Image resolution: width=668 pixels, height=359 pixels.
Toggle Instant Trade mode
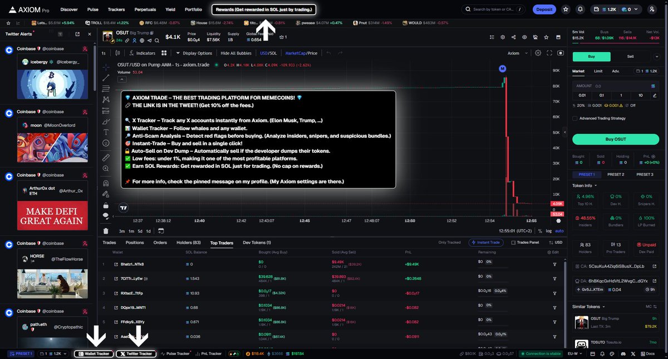[x=487, y=242]
